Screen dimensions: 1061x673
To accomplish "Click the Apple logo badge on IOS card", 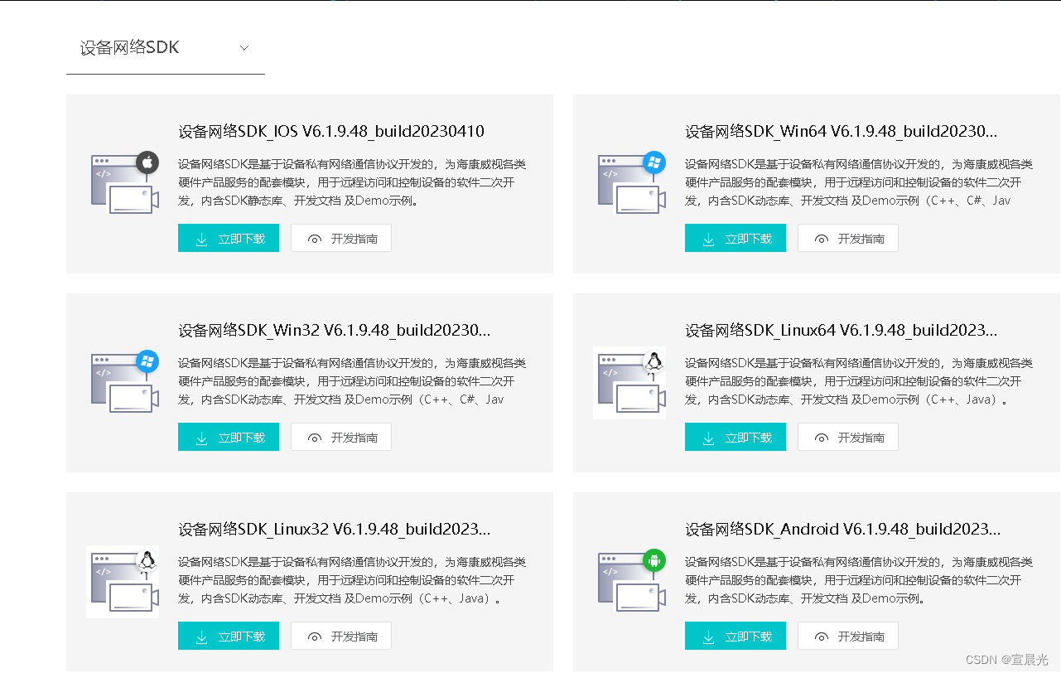I will 147,162.
